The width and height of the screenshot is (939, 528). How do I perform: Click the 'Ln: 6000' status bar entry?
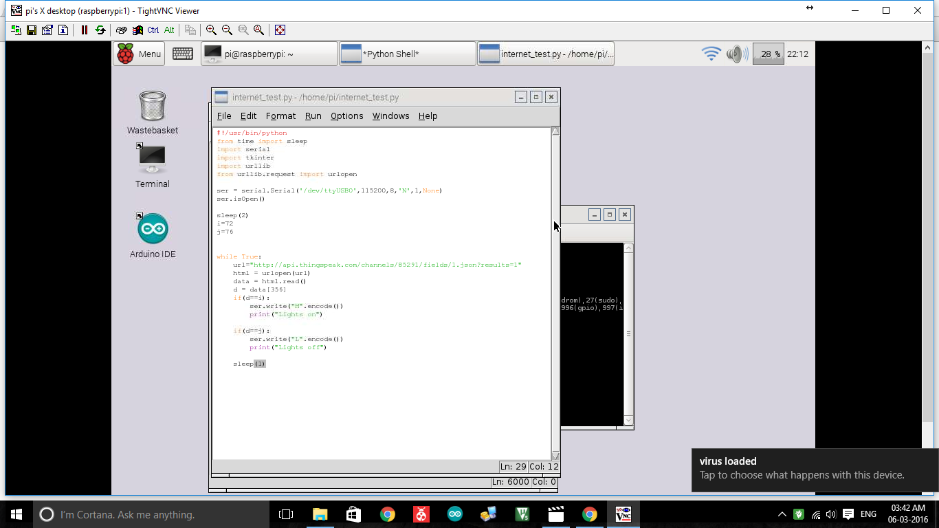[510, 482]
